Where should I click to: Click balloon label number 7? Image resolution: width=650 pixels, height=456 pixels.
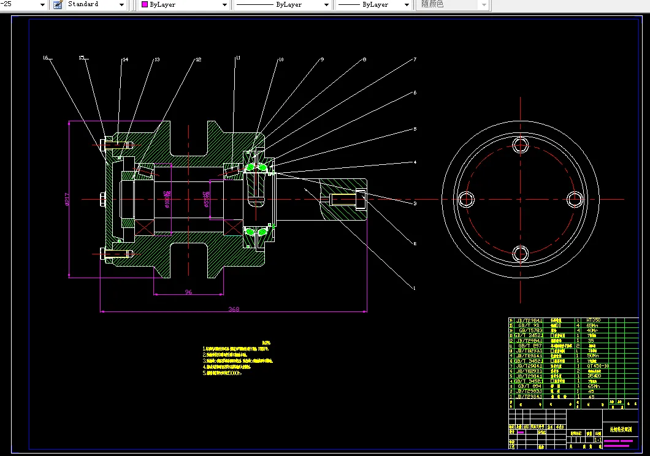[x=415, y=59]
